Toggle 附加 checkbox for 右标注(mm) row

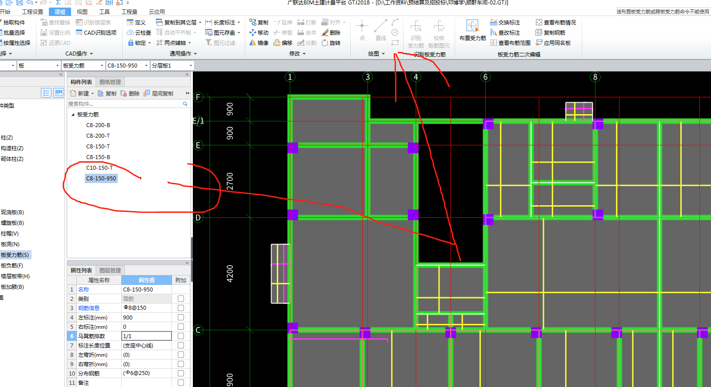(x=181, y=327)
